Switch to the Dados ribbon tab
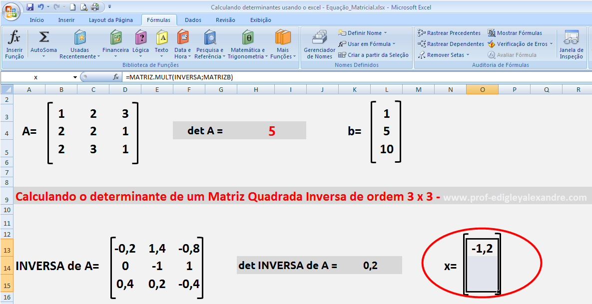Viewport: 592px width, 304px height. [192, 19]
